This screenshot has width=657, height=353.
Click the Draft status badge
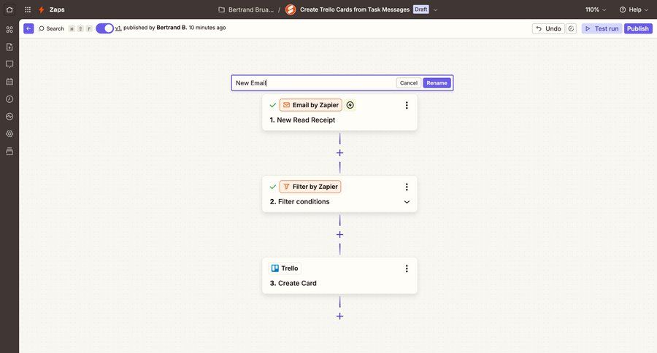coord(420,9)
